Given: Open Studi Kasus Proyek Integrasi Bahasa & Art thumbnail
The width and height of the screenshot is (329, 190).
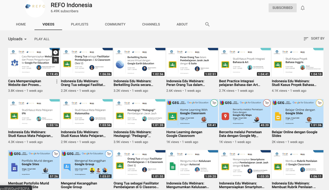Looking at the screenshot, I should 245,62.
